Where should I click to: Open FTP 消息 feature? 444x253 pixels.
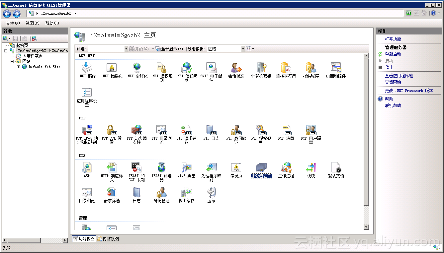[286, 132]
